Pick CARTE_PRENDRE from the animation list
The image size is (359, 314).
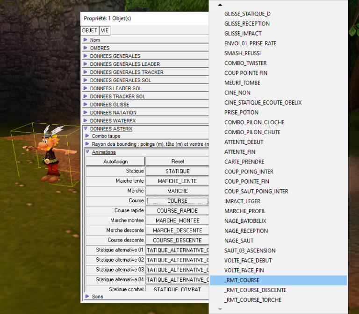pyautogui.click(x=279, y=162)
